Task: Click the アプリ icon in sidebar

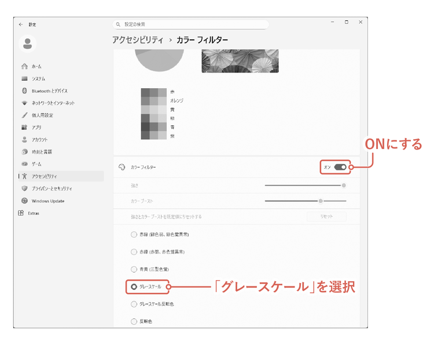Action: 25,128
